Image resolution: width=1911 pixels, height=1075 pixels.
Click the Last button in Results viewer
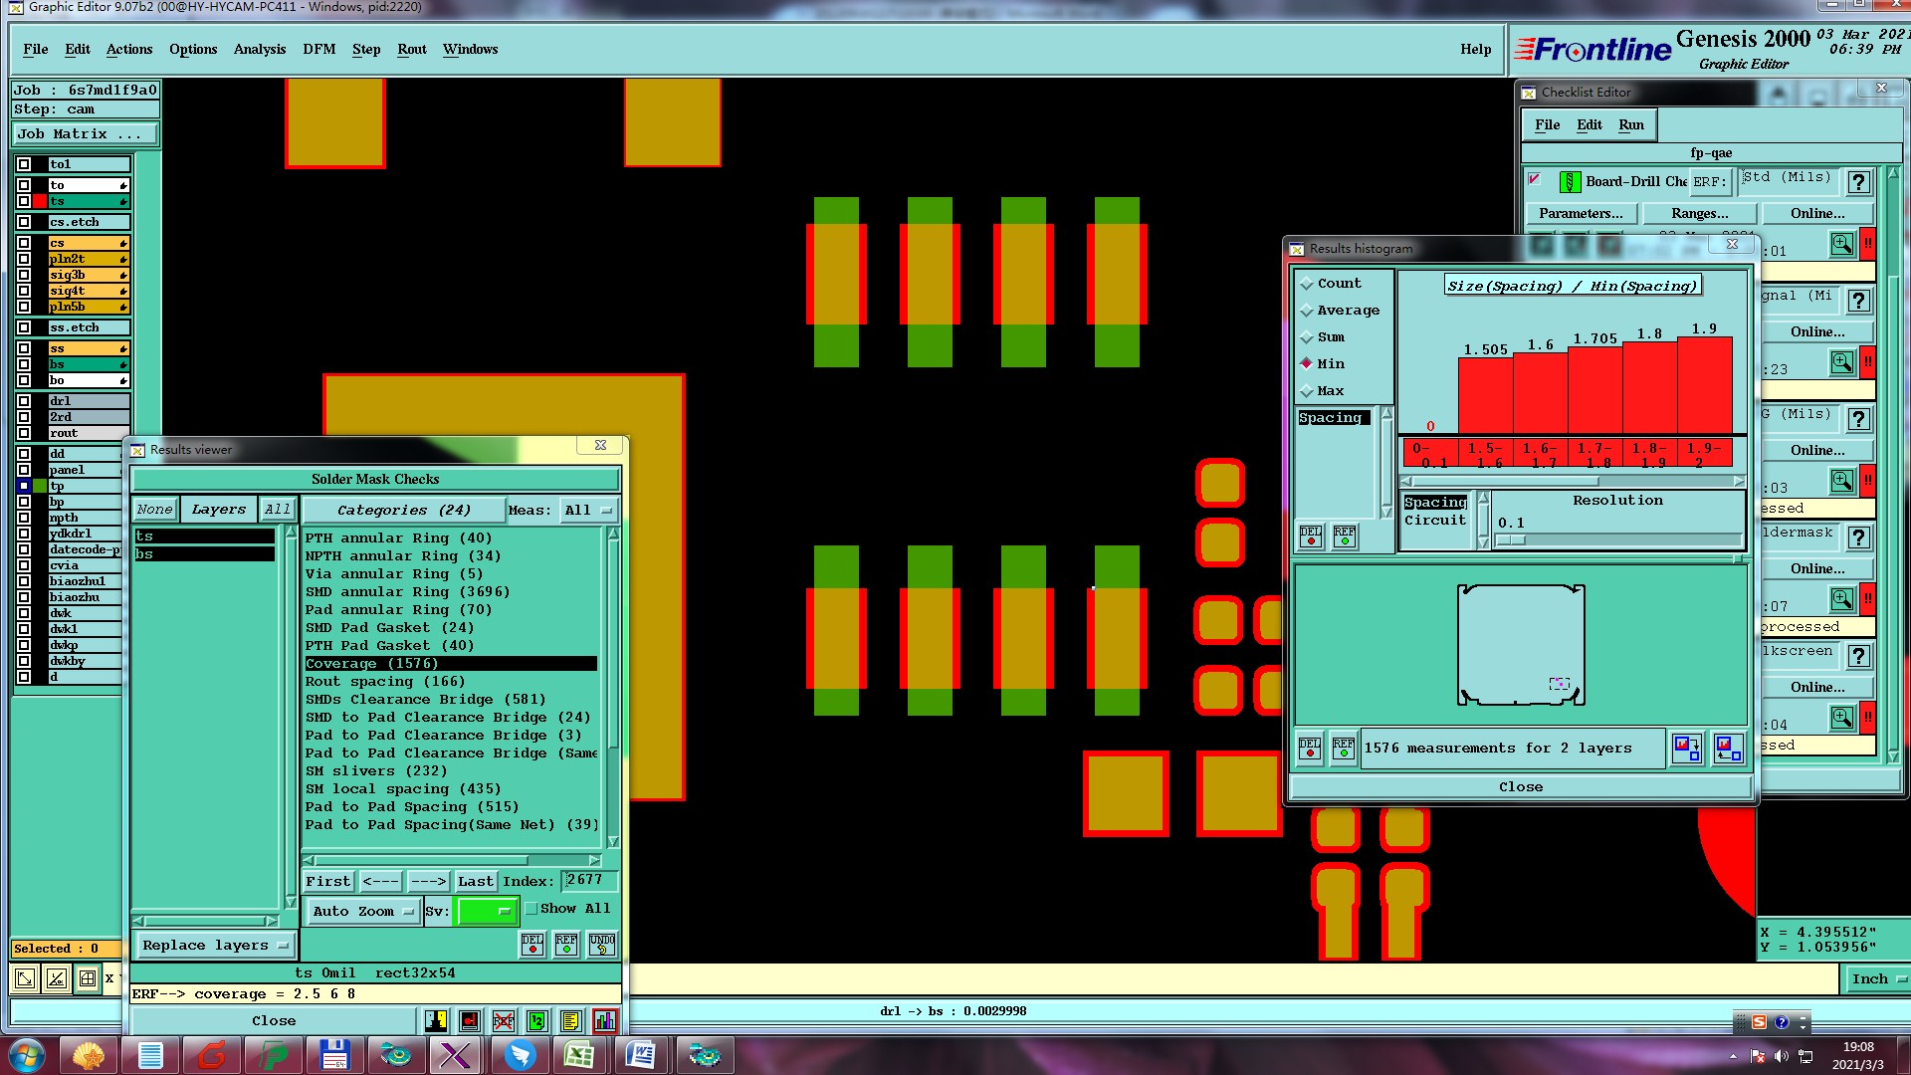click(475, 881)
